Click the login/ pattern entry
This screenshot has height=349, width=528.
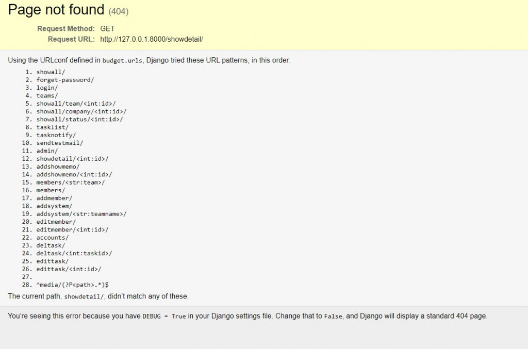pos(47,88)
